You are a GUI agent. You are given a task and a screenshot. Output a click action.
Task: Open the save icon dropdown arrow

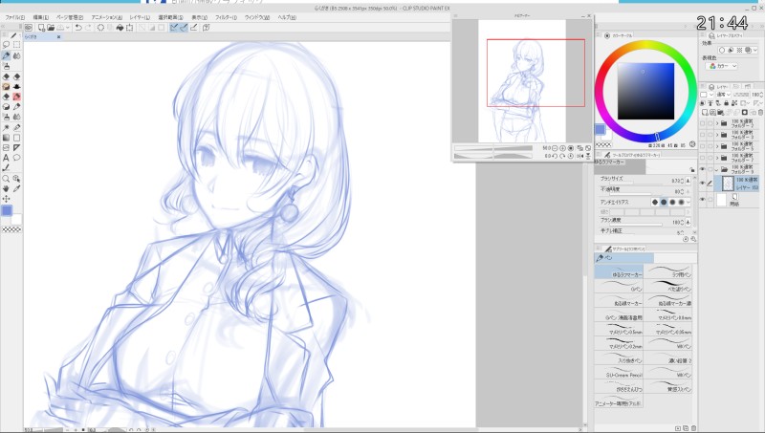(67, 28)
